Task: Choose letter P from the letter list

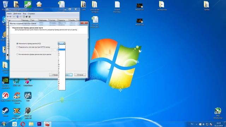Action: tap(61, 70)
